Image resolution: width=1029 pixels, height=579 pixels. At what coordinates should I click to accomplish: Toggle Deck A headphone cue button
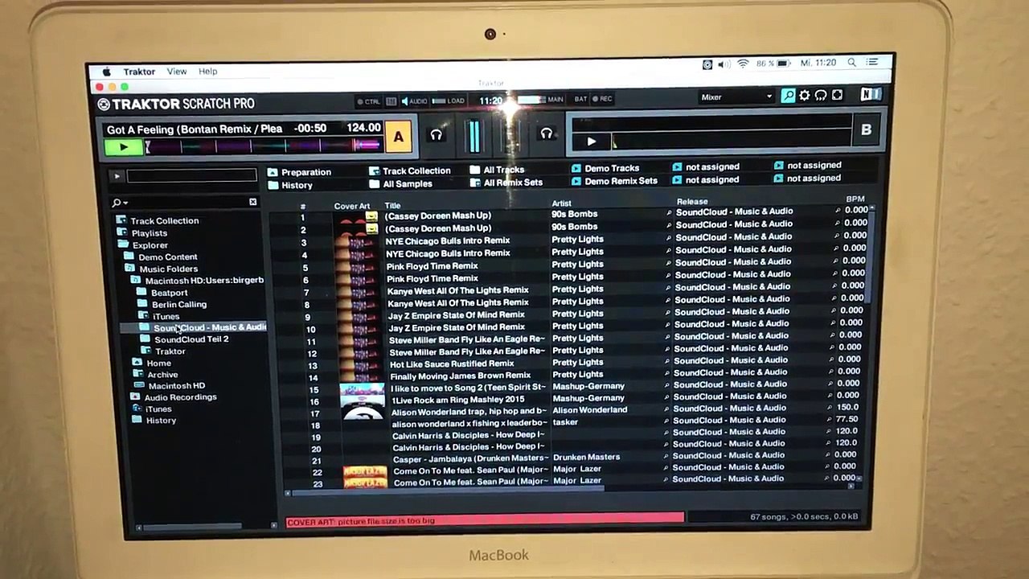tap(437, 135)
